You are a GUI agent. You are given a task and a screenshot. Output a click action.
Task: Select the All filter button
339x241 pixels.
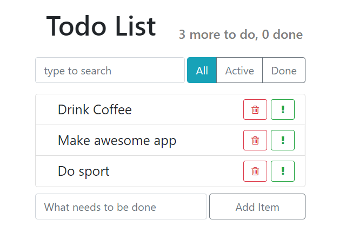pos(202,70)
